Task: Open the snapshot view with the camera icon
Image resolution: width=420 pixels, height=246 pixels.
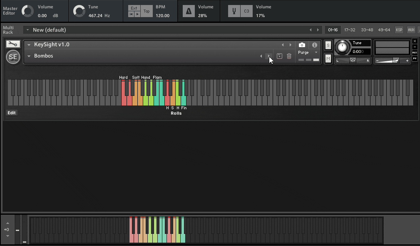Action: click(x=302, y=45)
